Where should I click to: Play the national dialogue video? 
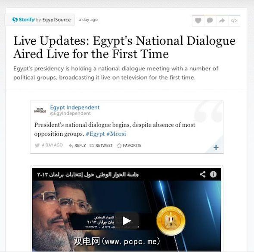coord(127,221)
